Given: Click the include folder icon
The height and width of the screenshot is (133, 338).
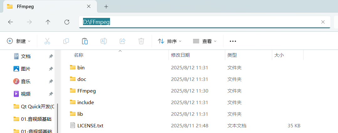Looking at the screenshot, I should click(x=73, y=102).
